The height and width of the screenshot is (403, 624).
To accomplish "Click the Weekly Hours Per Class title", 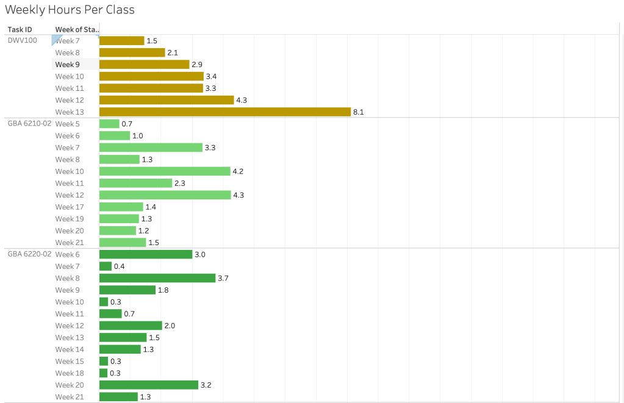I will (70, 10).
